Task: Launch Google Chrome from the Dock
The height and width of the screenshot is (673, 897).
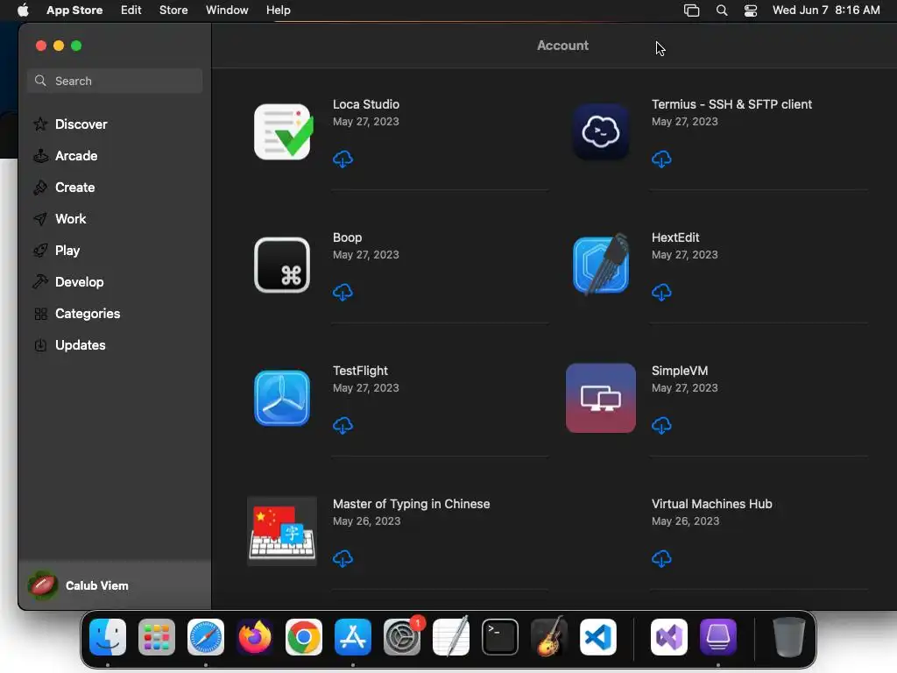Action: click(304, 637)
